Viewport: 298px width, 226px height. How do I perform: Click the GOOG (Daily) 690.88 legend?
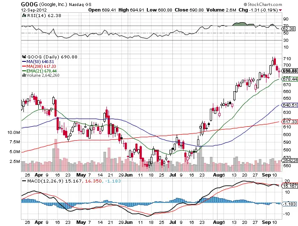pos(52,57)
